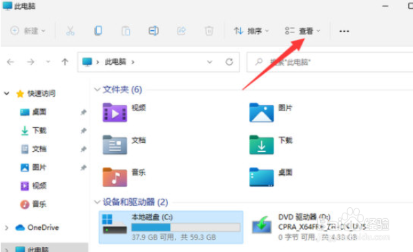
Task: Click the Cut scissors icon
Action: [70, 31]
